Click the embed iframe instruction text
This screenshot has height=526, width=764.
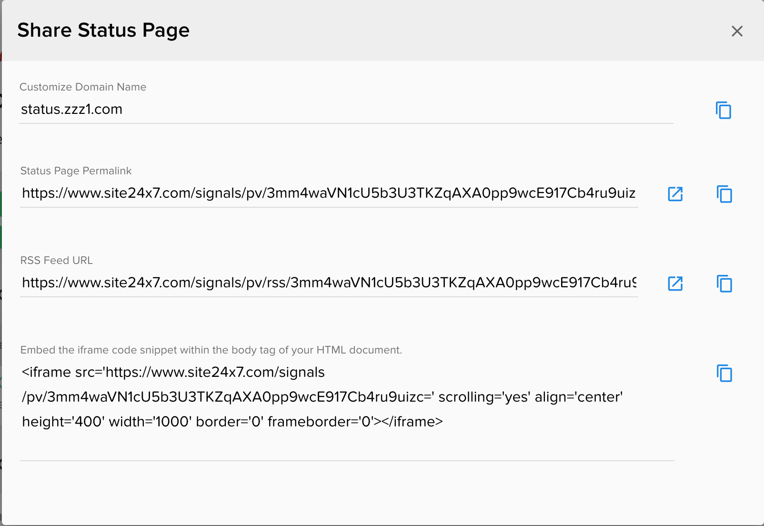[x=211, y=350]
